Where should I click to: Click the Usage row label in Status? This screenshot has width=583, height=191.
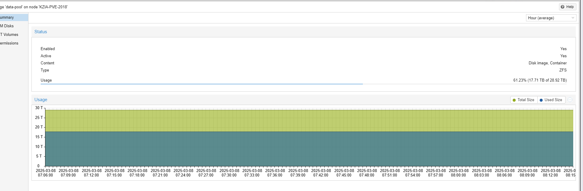tap(46, 80)
